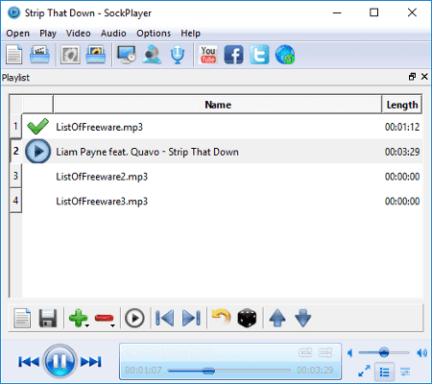Move the selected item up with the blue arrow
Screen dimensions: 432x384
277,318
